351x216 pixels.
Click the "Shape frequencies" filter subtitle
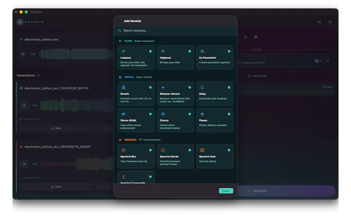[144, 41]
